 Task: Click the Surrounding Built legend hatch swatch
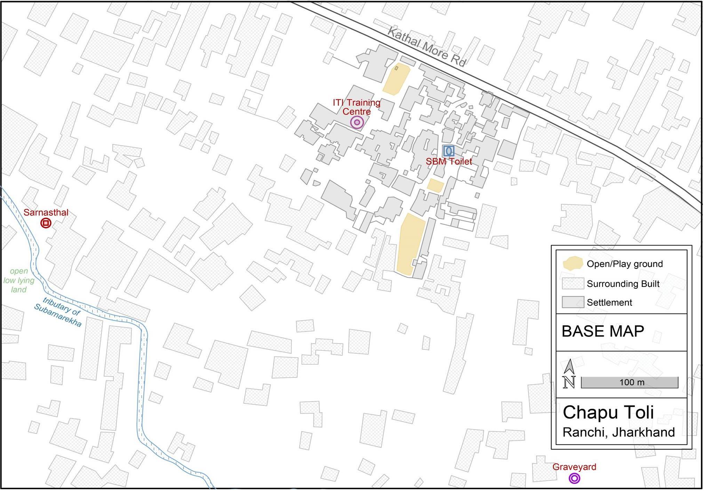pos(573,284)
